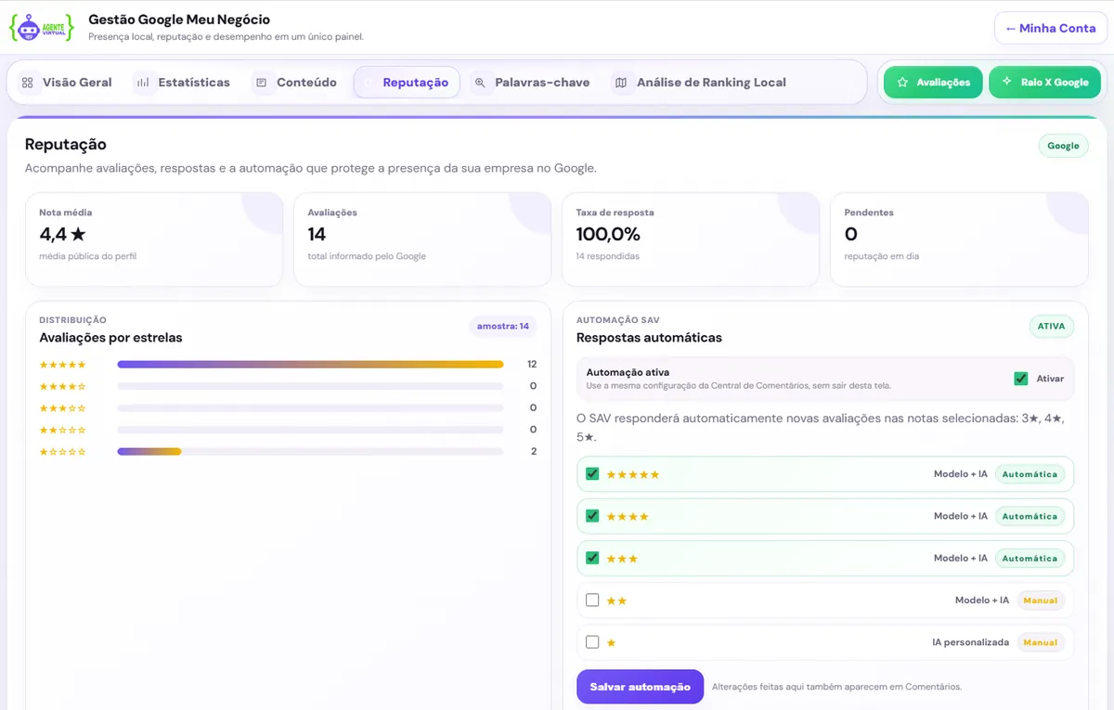Open the Visão Geral tab
The height and width of the screenshot is (710, 1114).
coord(66,83)
